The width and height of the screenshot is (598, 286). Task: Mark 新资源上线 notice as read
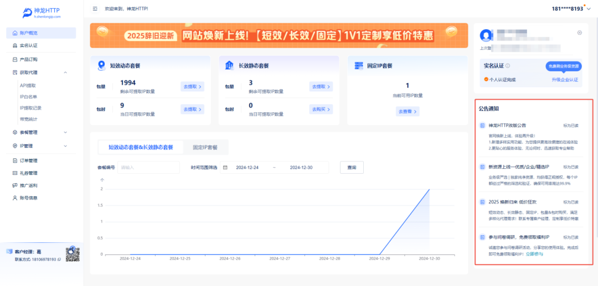coord(571,167)
